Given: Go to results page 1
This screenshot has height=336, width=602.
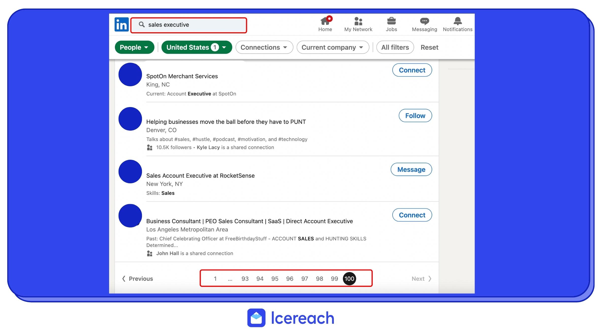Looking at the screenshot, I should click(x=215, y=279).
